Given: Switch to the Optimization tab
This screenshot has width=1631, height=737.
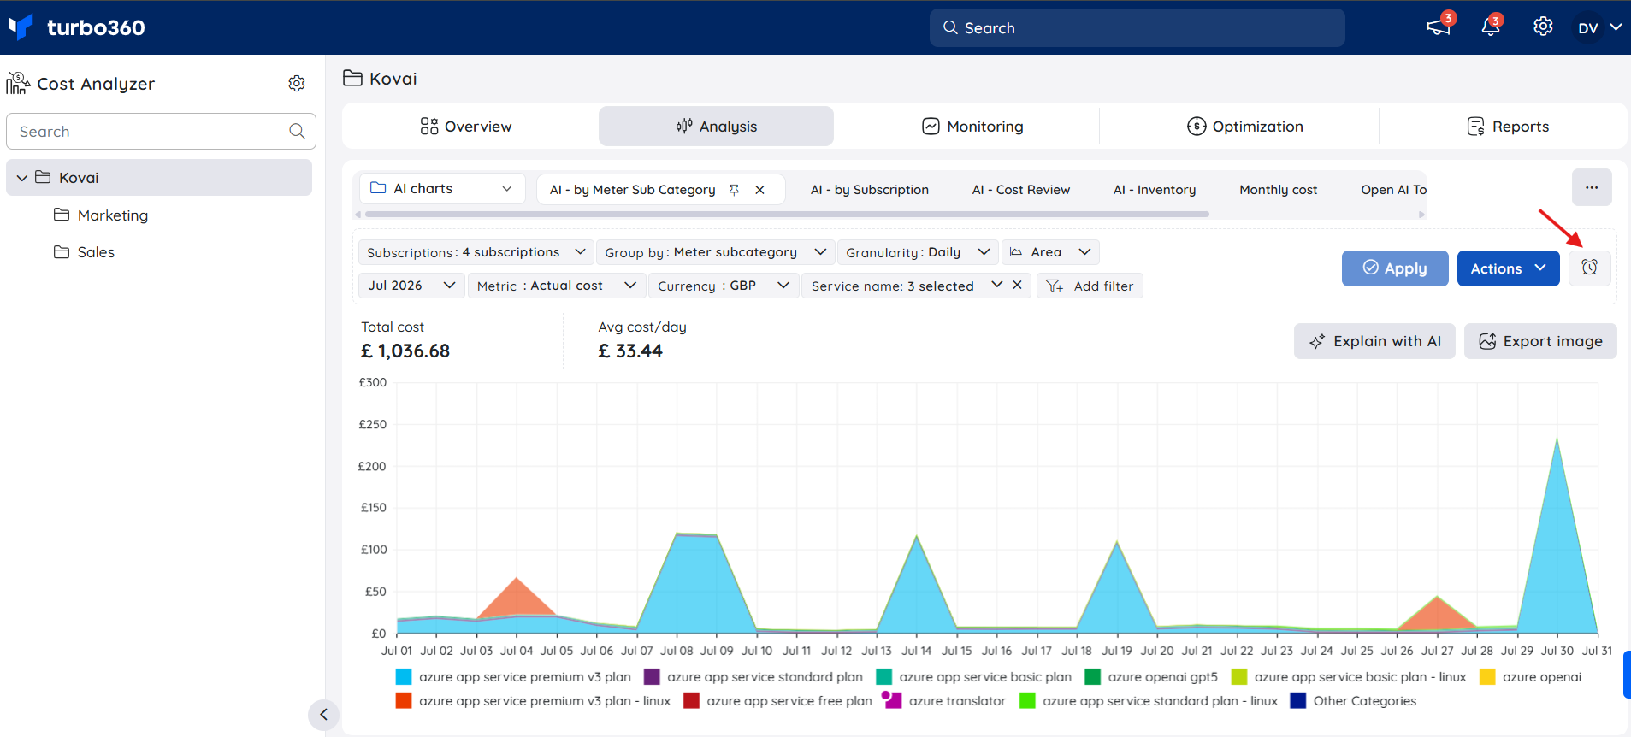Looking at the screenshot, I should pos(1244,127).
